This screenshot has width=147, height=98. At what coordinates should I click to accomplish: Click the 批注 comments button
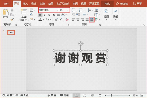tap(64, 95)
